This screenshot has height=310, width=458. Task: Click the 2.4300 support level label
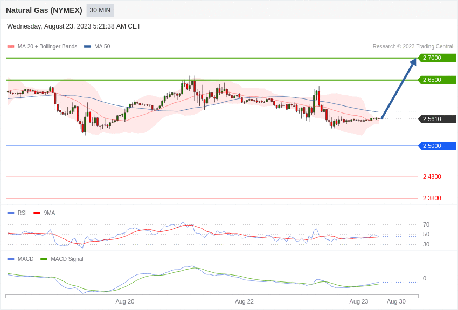click(x=432, y=177)
